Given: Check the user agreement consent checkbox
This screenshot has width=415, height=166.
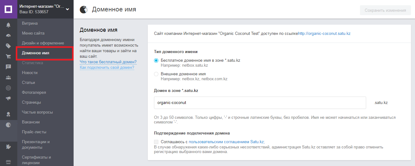Looking at the screenshot, I should (x=156, y=142).
